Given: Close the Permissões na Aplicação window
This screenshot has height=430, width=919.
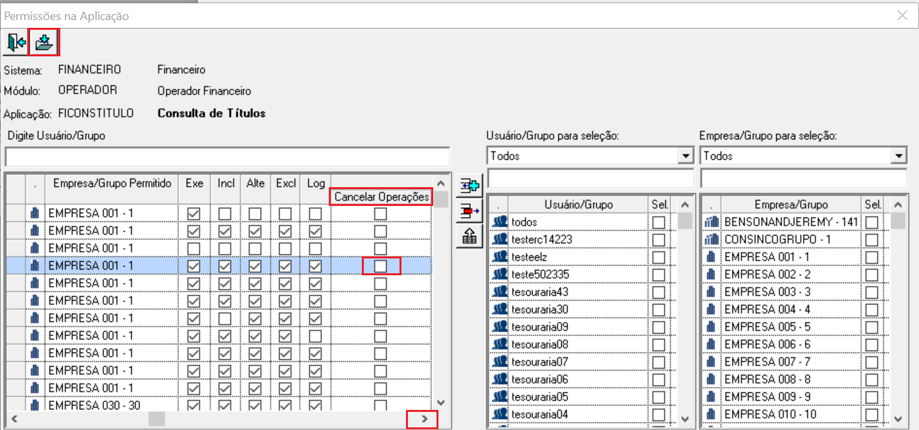Looking at the screenshot, I should [902, 16].
